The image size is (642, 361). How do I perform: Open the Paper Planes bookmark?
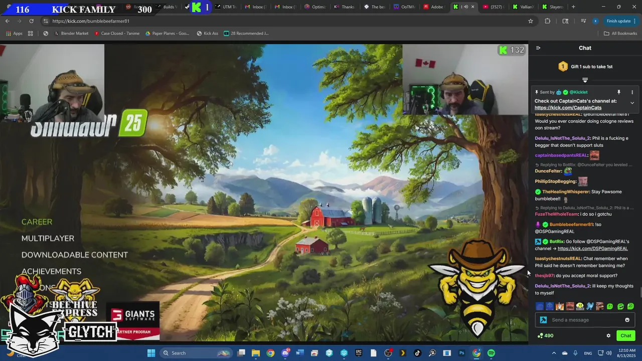coord(168,34)
